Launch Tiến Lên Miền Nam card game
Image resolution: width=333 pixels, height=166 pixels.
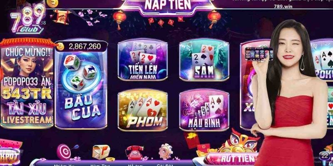click(142, 59)
